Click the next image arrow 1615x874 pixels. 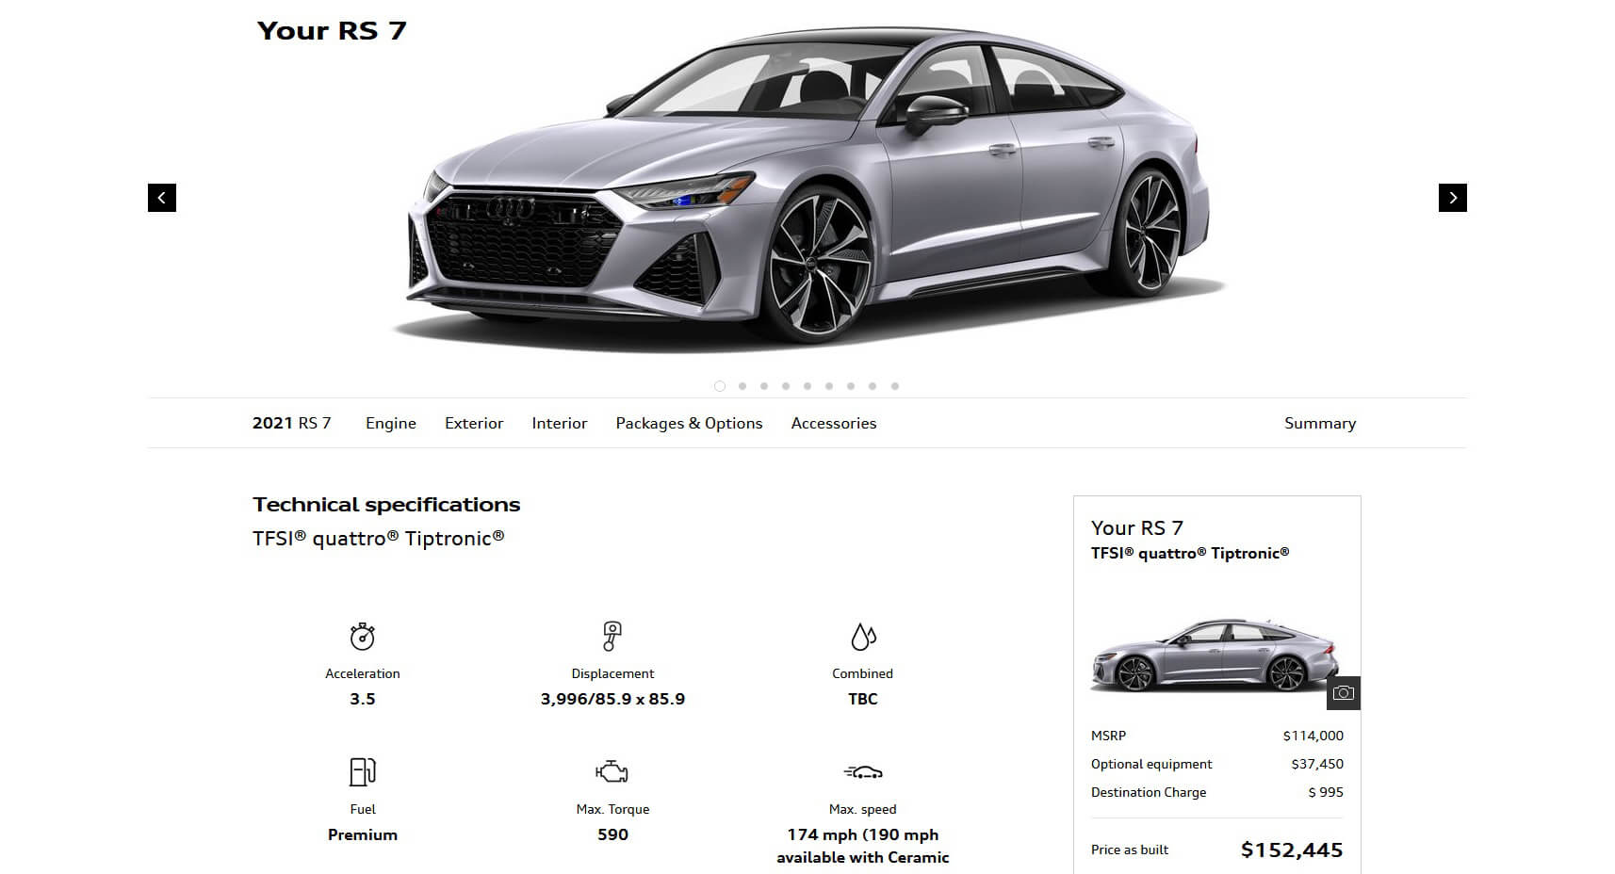pyautogui.click(x=1452, y=198)
